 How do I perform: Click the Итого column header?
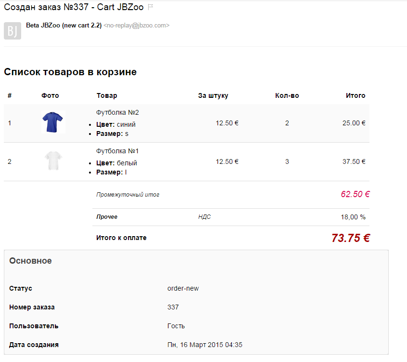pyautogui.click(x=356, y=95)
